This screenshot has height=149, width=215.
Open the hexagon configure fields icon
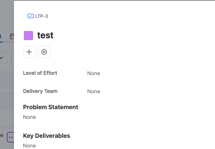(x=44, y=52)
